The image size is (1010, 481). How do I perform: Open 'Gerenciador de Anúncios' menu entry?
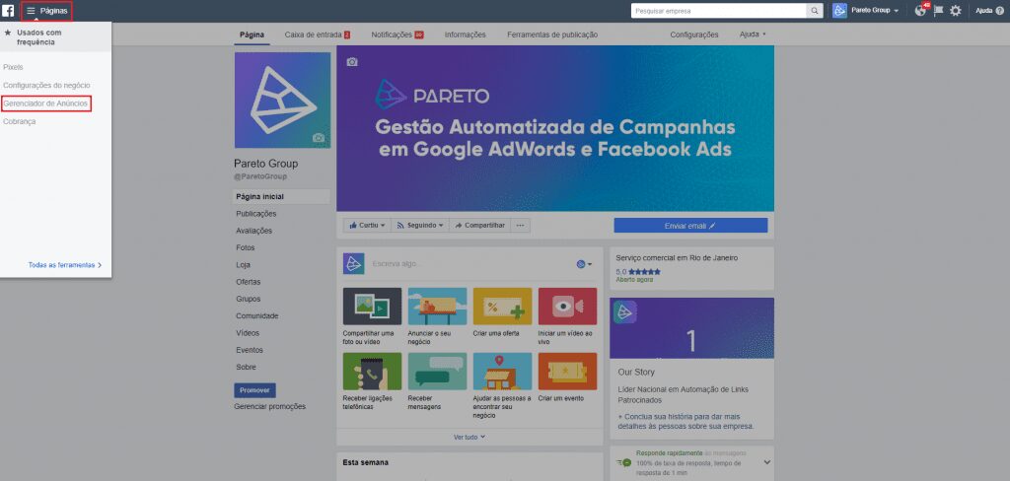click(x=46, y=103)
